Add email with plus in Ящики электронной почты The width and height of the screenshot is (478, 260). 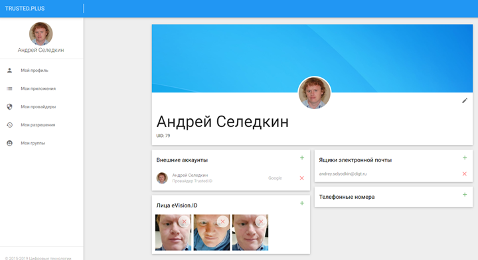[465, 158]
